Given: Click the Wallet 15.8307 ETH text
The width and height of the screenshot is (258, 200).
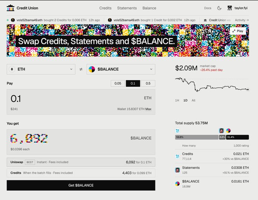Looking at the screenshot, I should 131,109.
